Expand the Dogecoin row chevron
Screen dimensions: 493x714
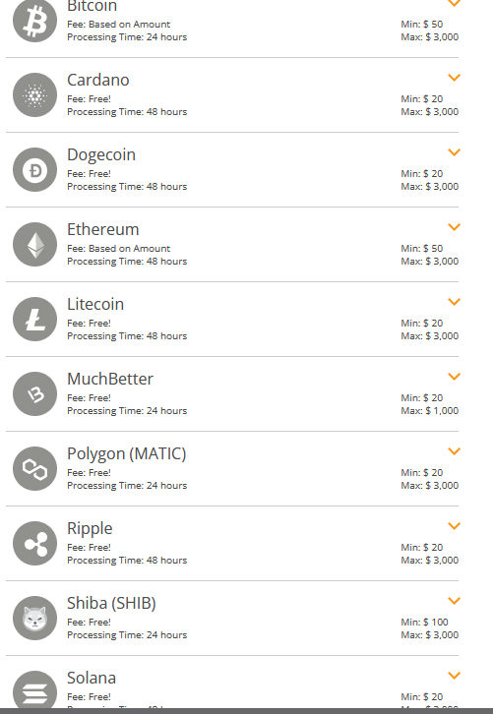point(455,152)
